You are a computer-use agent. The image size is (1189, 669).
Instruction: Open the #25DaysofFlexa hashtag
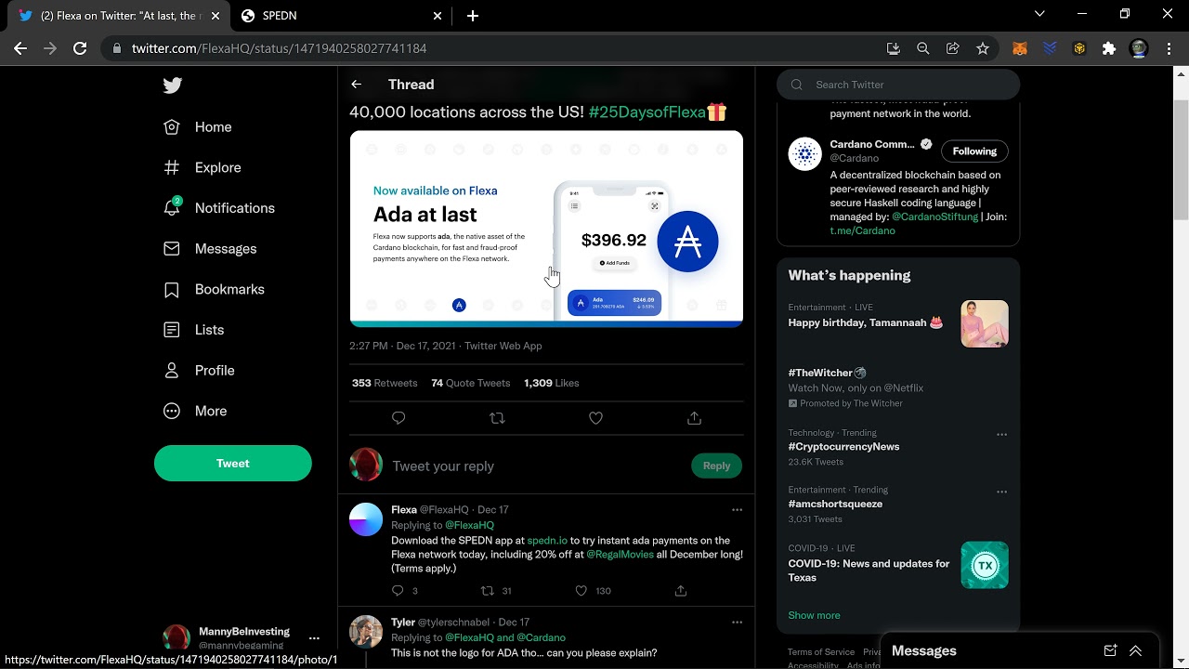coord(647,112)
